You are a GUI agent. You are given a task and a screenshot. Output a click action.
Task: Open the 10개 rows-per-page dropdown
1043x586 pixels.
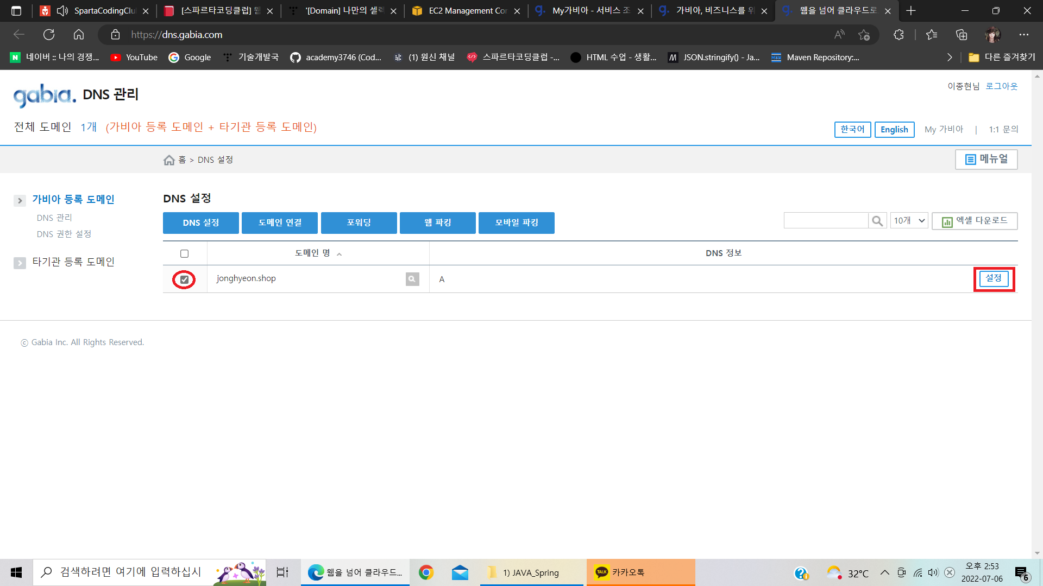(909, 221)
